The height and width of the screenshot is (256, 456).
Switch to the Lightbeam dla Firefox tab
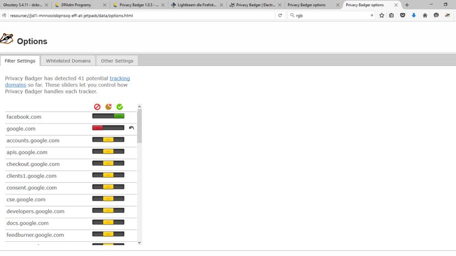pos(197,5)
